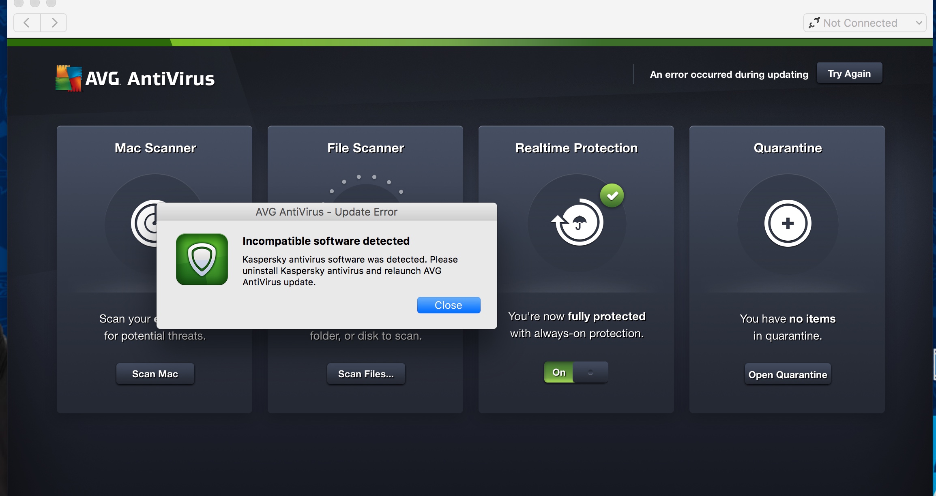This screenshot has width=936, height=496.
Task: Click the AVG logo icon
Action: tap(69, 78)
